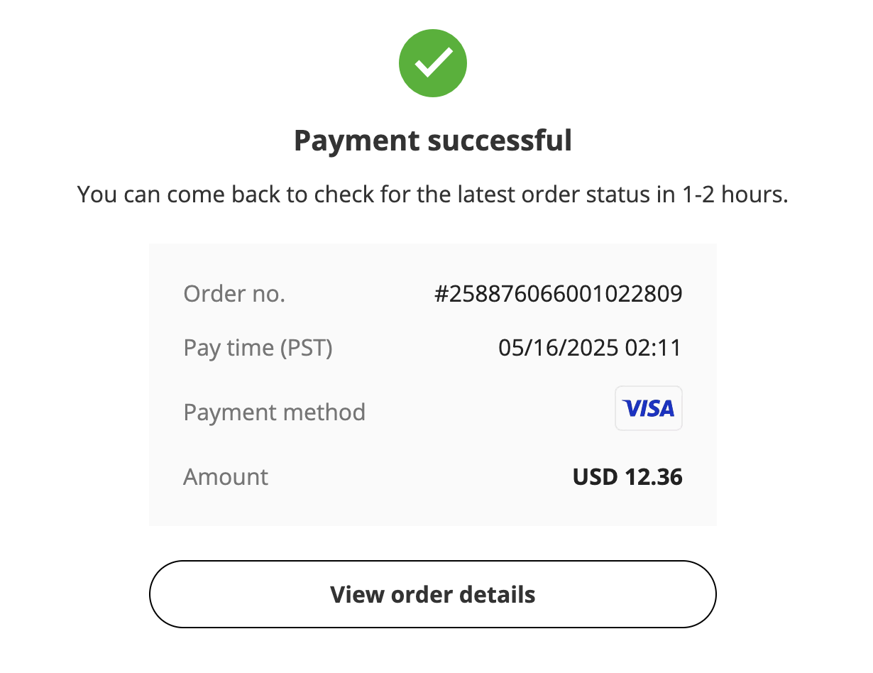
Task: Click the "Order no." label
Action: click(234, 294)
